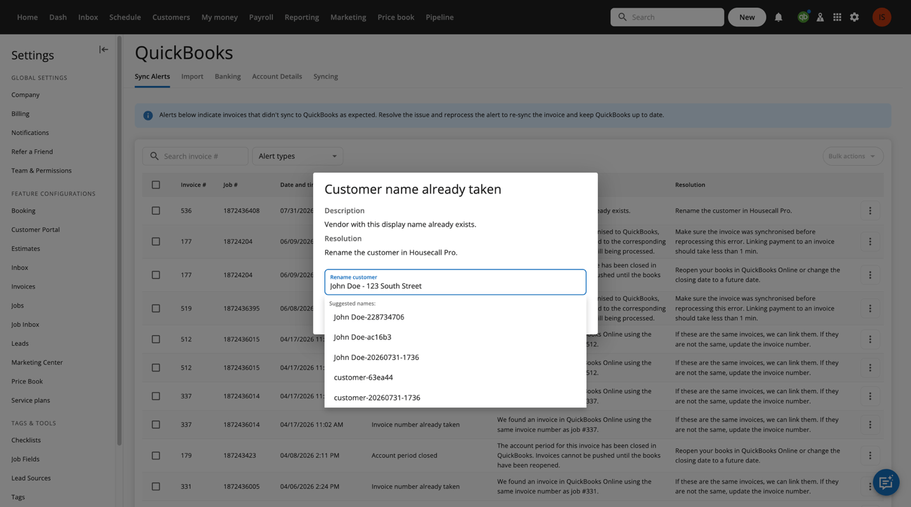Click the Account period closed alert text
Screen dimensions: 911x507
pyautogui.click(x=404, y=455)
